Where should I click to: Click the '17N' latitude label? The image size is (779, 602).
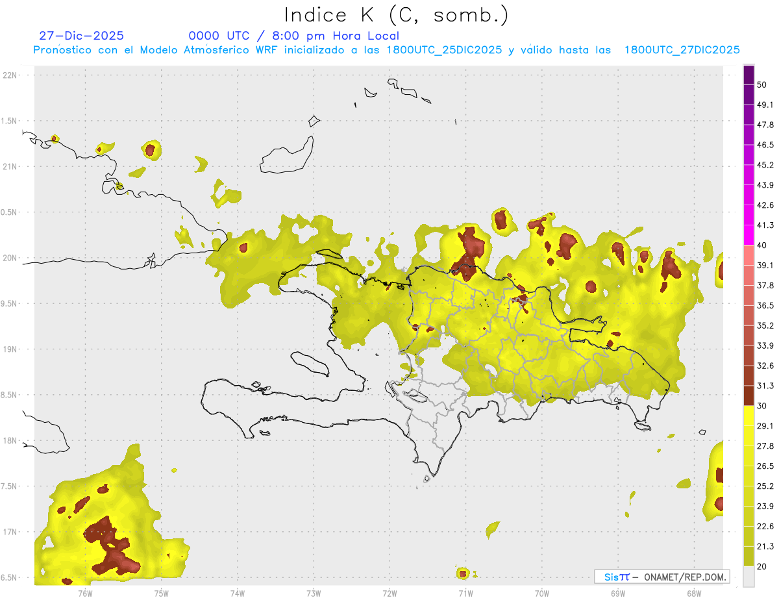point(10,532)
